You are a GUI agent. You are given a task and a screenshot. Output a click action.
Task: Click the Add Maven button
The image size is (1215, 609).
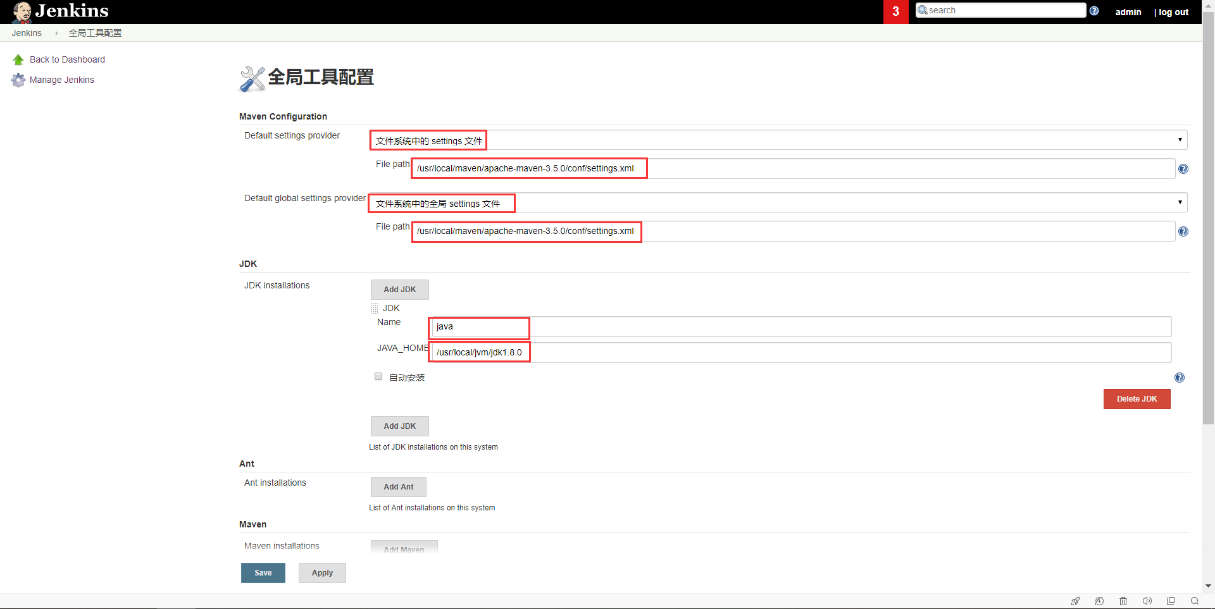tap(404, 546)
